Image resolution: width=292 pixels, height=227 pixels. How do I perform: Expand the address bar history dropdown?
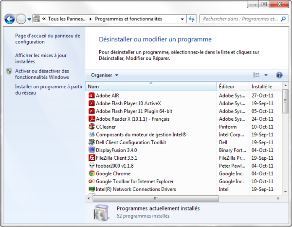coord(182,19)
